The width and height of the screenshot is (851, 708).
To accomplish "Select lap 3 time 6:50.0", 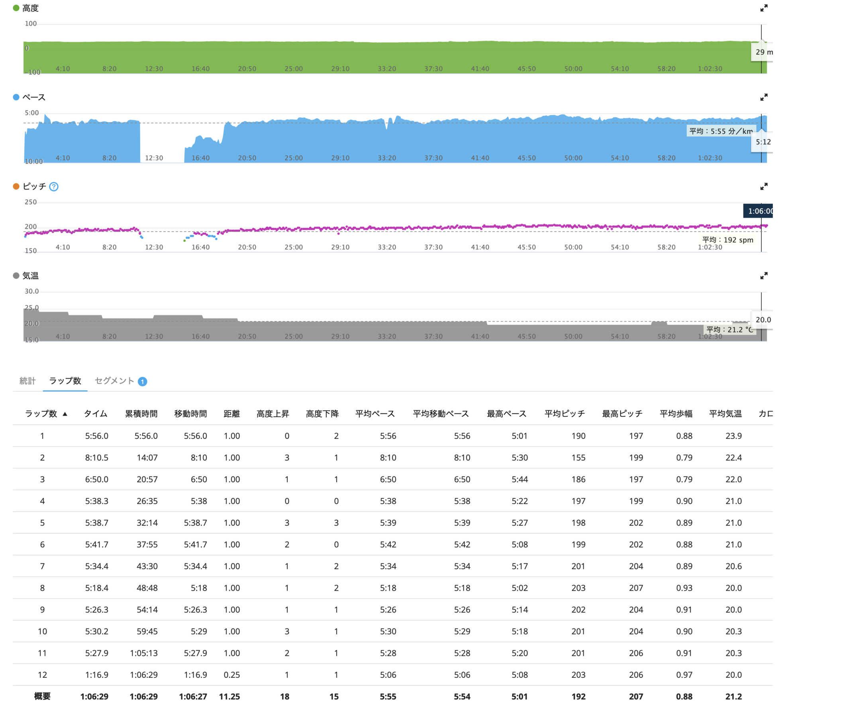I will tap(96, 480).
